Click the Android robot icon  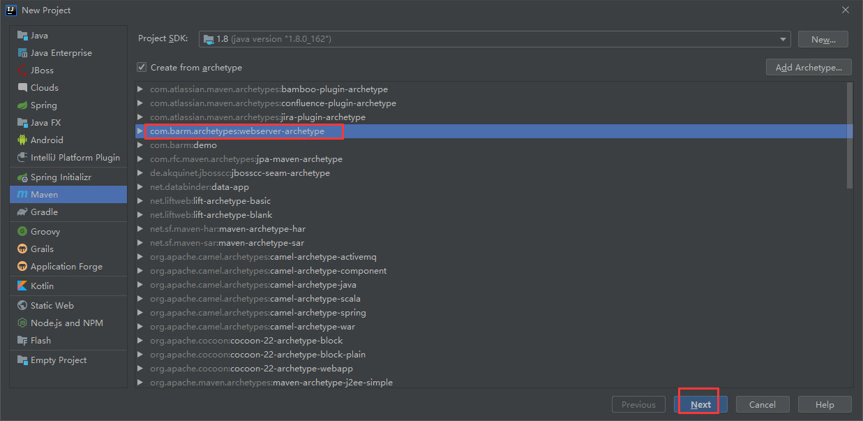click(x=22, y=140)
